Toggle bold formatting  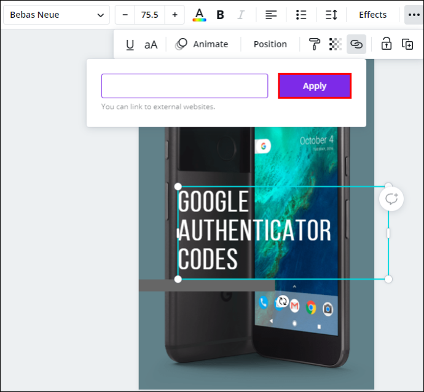pyautogui.click(x=221, y=15)
